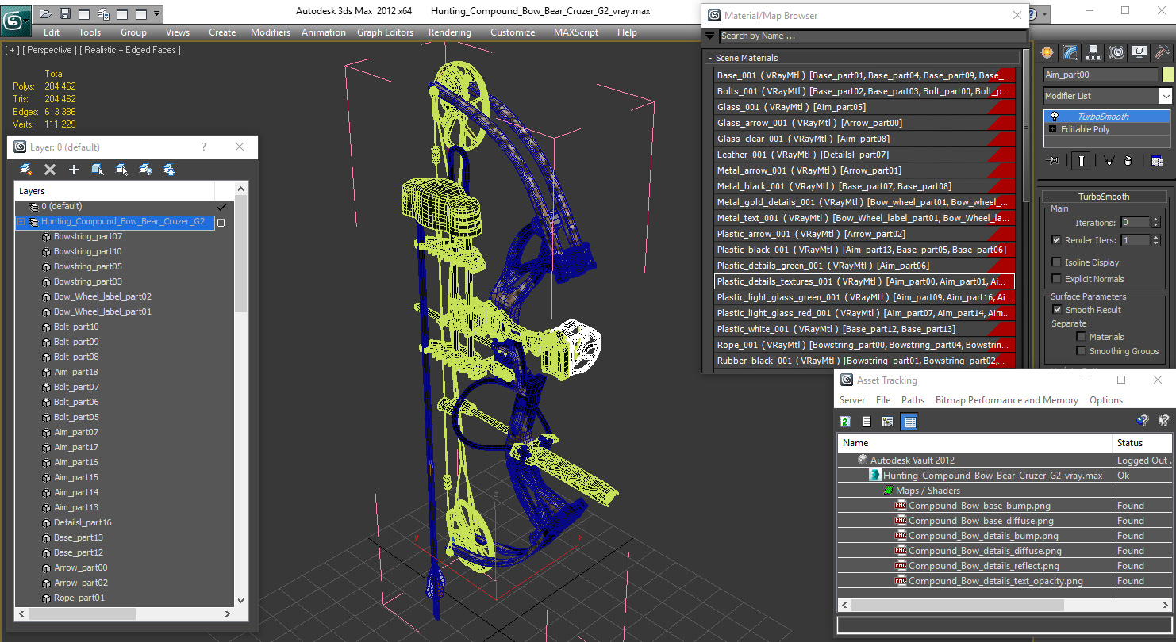Click Create New Layer icon in Layer dialog
The height and width of the screenshot is (642, 1176).
tap(26, 170)
